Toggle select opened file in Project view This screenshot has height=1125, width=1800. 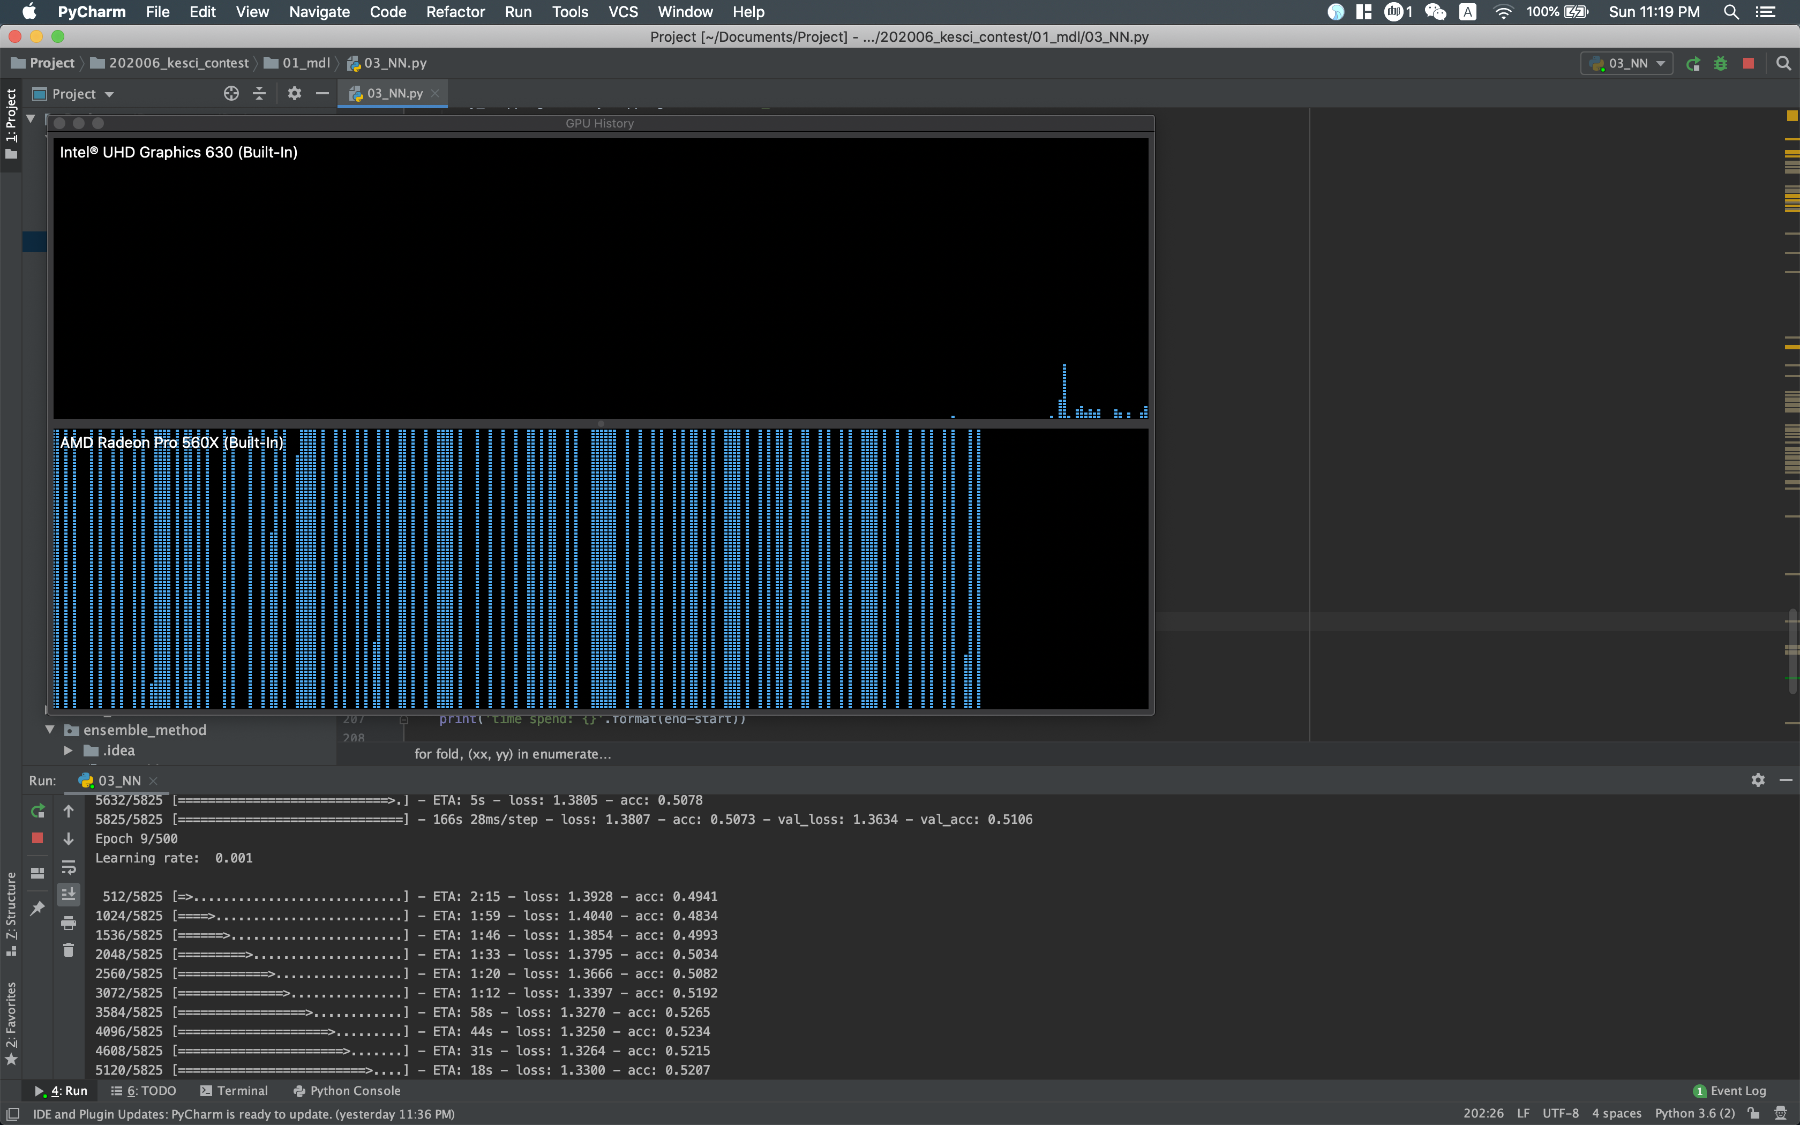point(230,94)
